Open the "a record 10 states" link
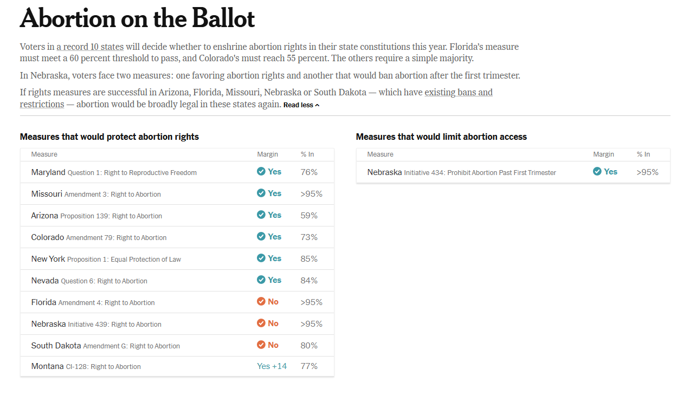 90,47
